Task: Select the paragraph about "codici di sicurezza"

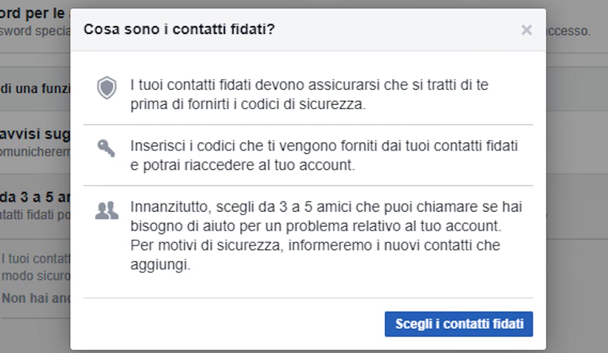Action: 309,94
